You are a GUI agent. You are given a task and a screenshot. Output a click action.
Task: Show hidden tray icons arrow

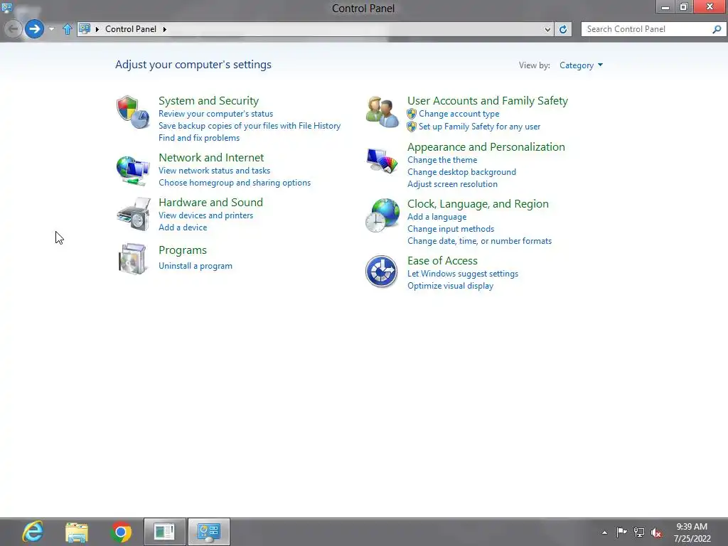[x=604, y=532]
